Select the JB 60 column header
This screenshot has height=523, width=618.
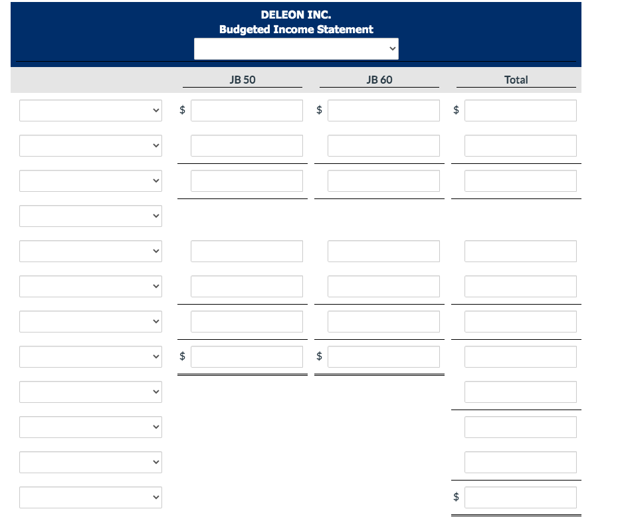379,79
